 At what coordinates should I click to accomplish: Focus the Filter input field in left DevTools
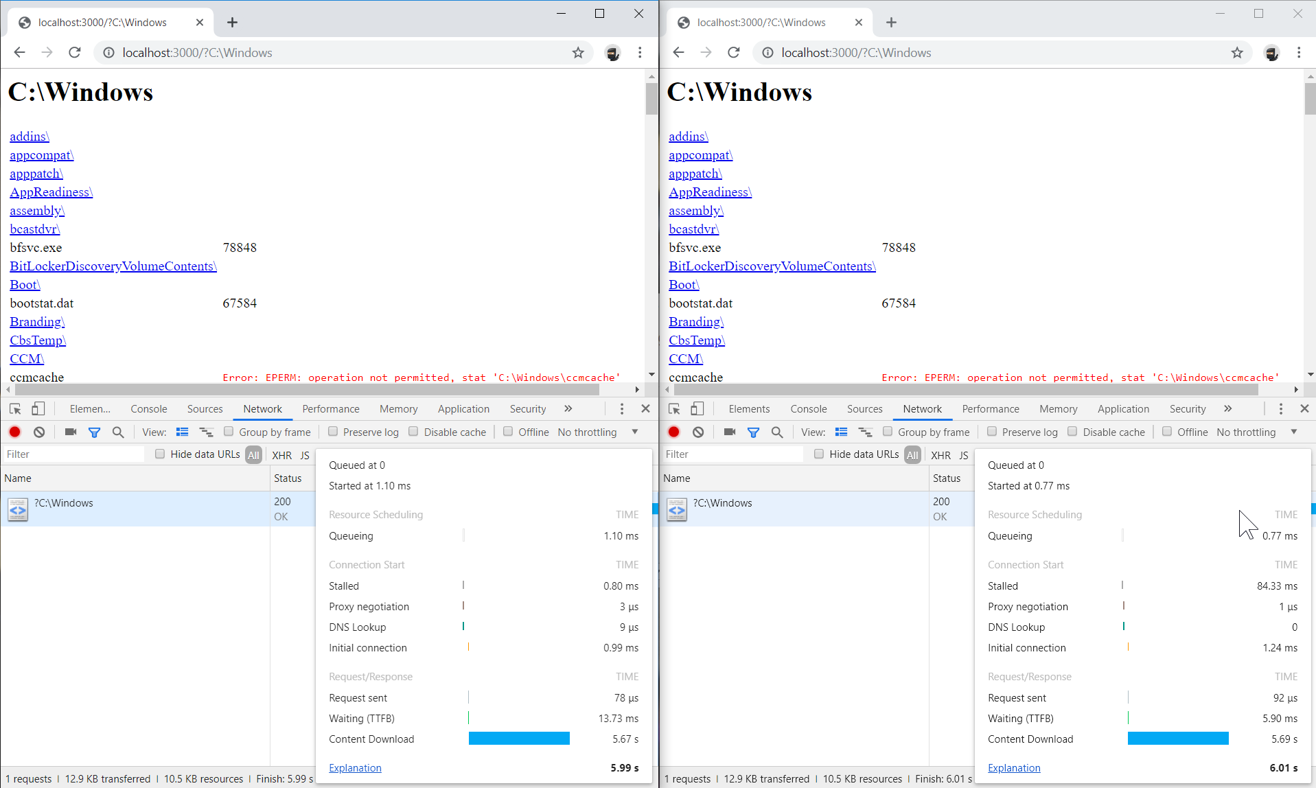73,454
